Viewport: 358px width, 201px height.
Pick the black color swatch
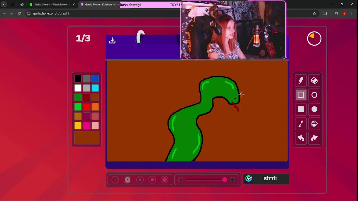tap(78, 79)
